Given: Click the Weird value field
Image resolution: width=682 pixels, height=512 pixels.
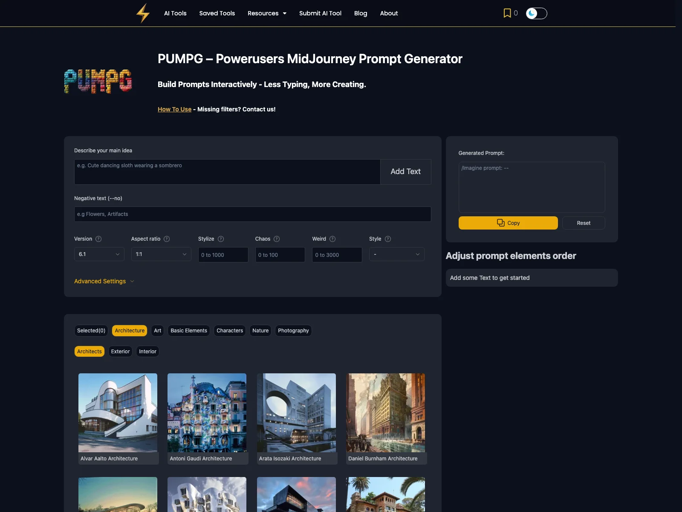Looking at the screenshot, I should point(337,255).
